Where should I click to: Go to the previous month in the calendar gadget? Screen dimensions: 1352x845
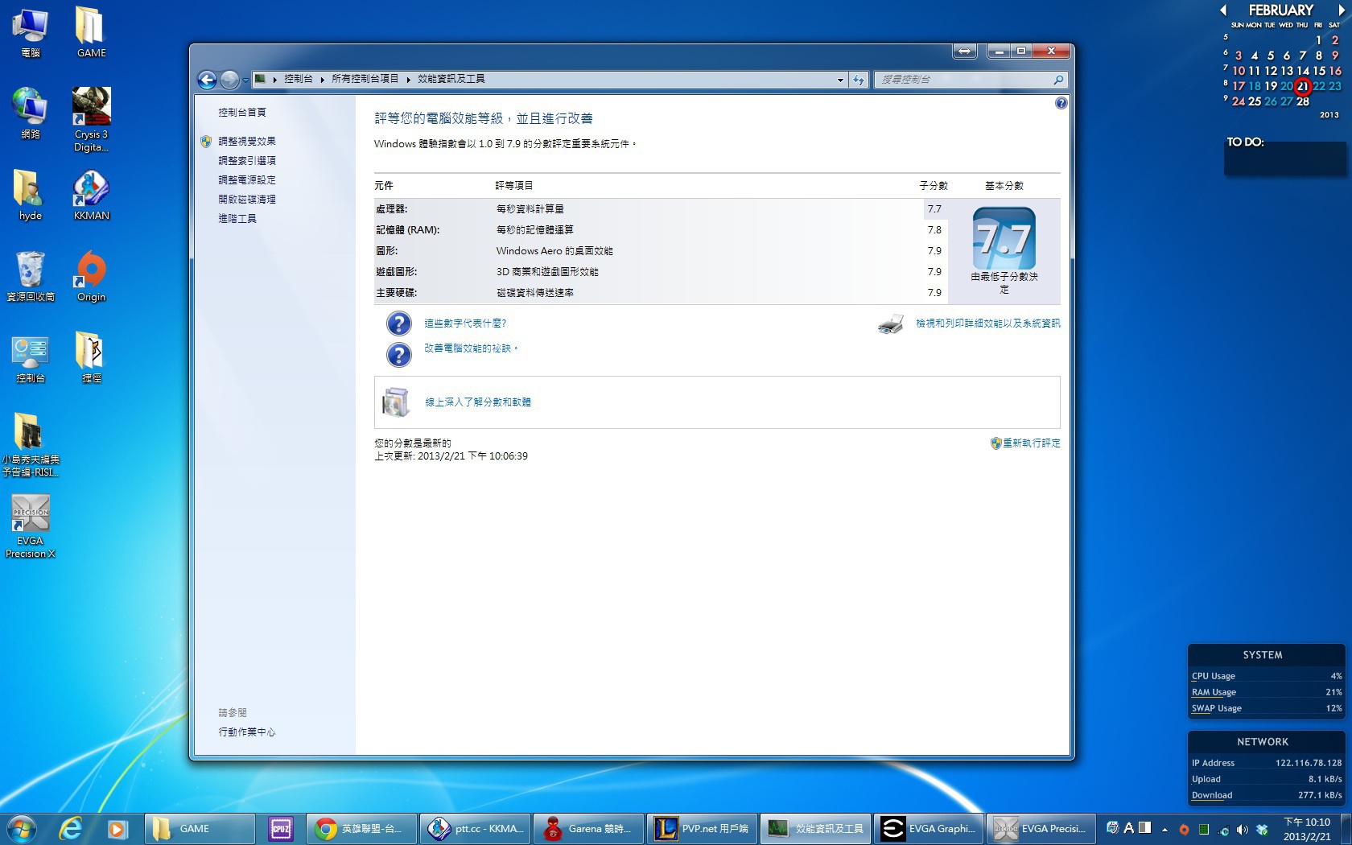click(x=1223, y=10)
